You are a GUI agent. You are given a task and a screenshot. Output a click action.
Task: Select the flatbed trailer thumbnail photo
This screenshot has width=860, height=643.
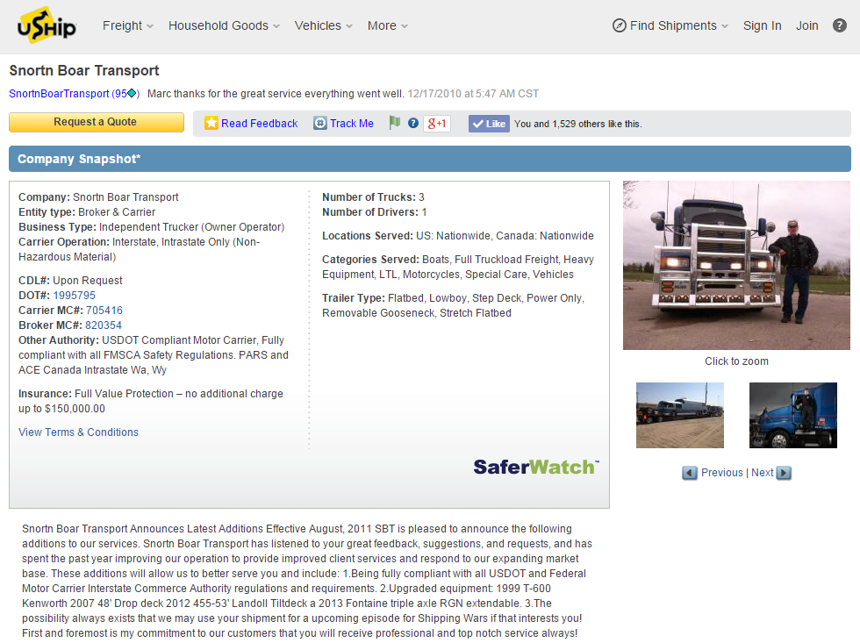pos(679,415)
